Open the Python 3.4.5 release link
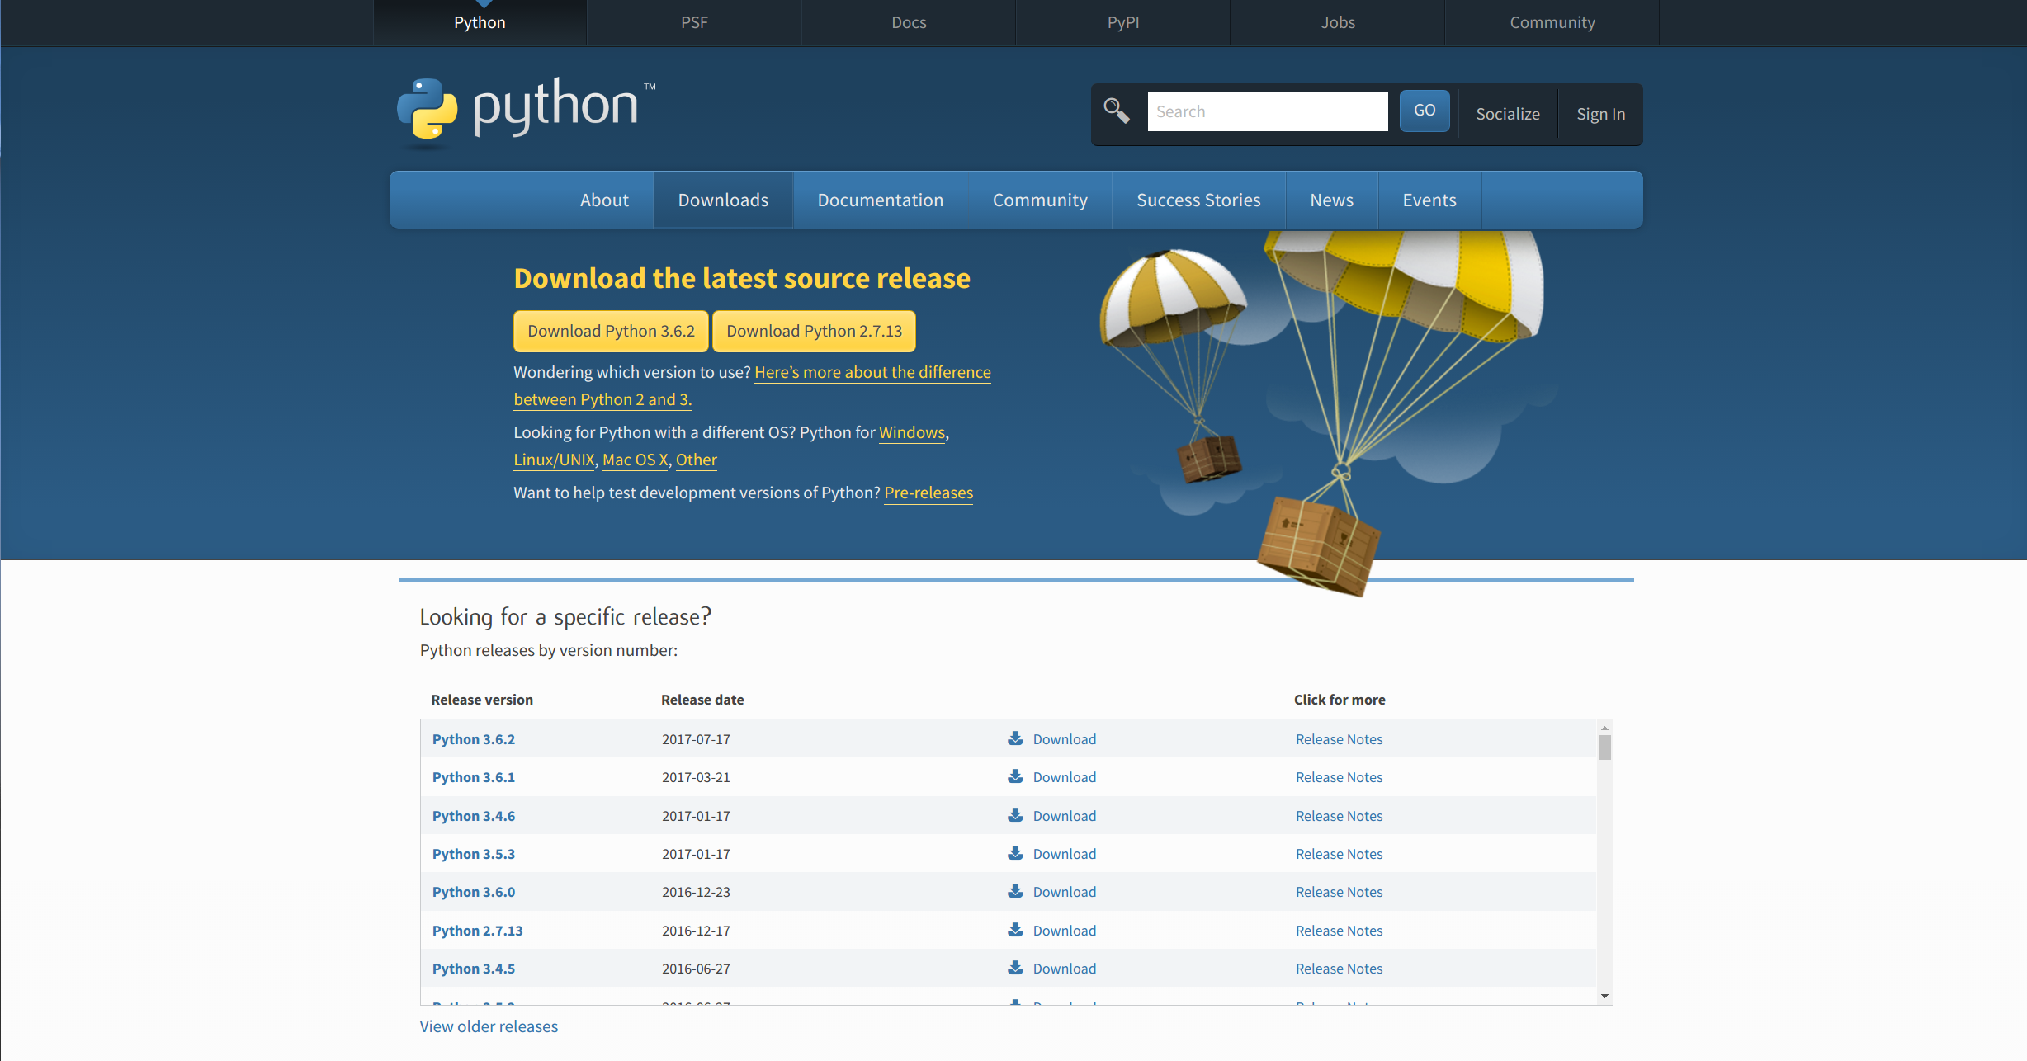Screen dimensions: 2027x1061 click(474, 969)
